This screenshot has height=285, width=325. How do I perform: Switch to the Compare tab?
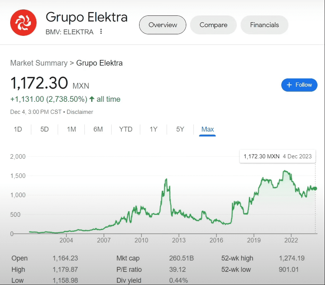[x=213, y=25]
